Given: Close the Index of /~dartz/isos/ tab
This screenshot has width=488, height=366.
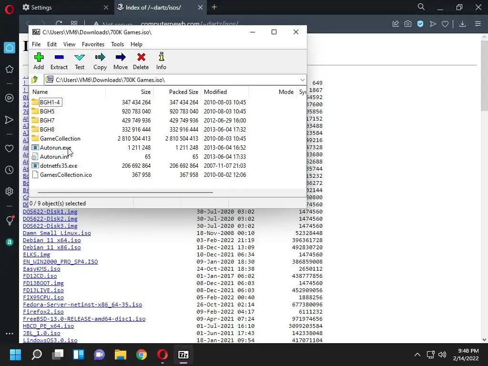Looking at the screenshot, I should pos(201,8).
